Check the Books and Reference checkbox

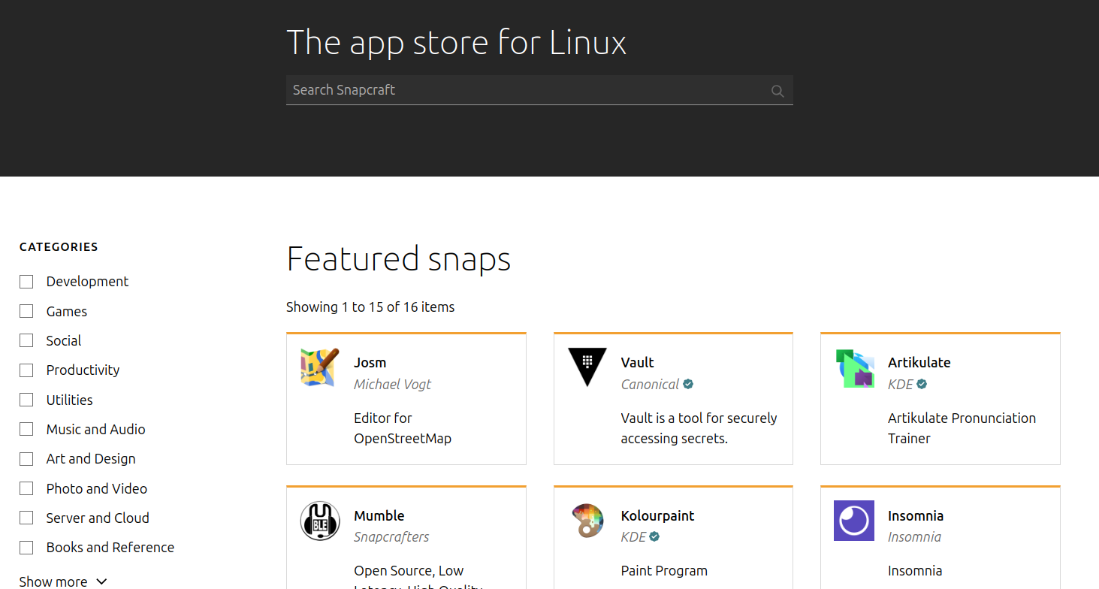tap(26, 548)
